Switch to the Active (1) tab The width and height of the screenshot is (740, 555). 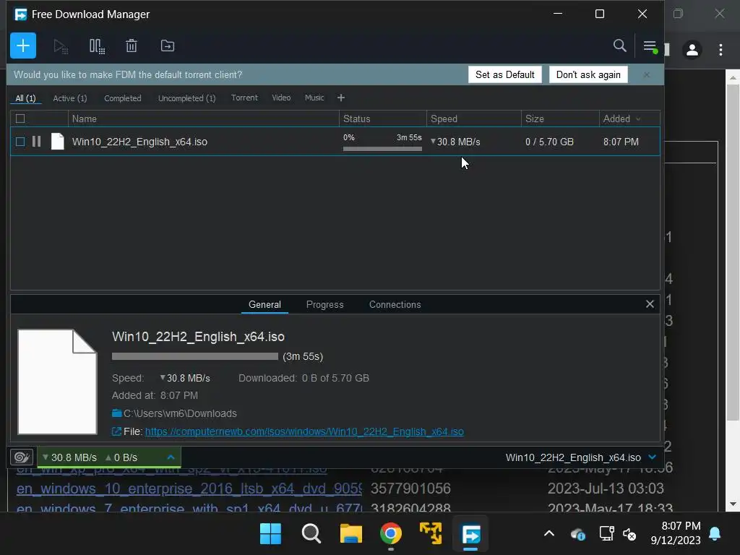70,98
